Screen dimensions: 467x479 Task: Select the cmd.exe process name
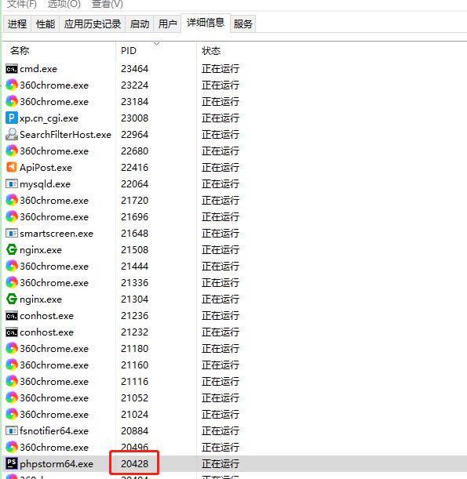(38, 69)
